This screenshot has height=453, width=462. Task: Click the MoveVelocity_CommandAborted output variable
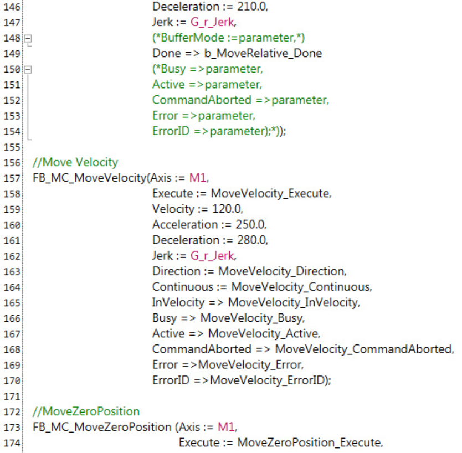363,349
